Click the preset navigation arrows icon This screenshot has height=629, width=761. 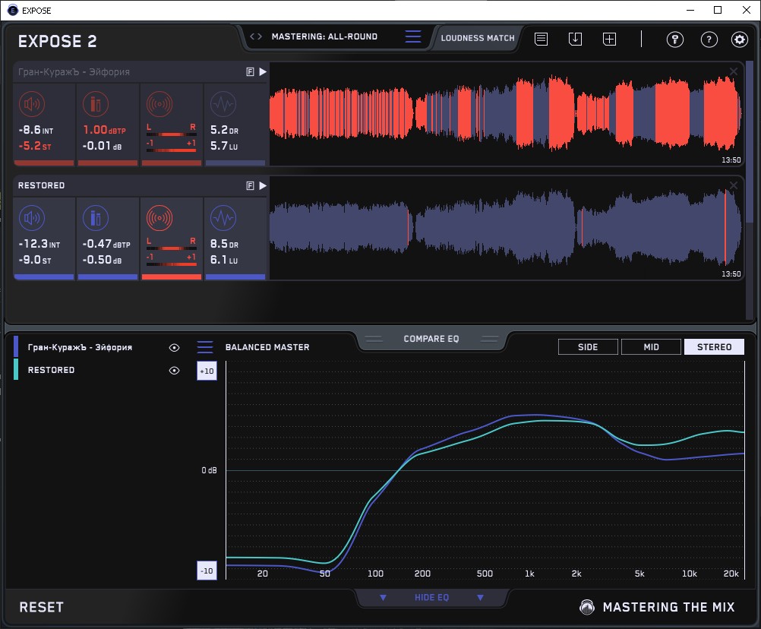click(x=256, y=36)
